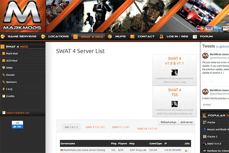Click MarkMods.com Game server hosting row
This screenshot has width=229, height=153.
125,150
